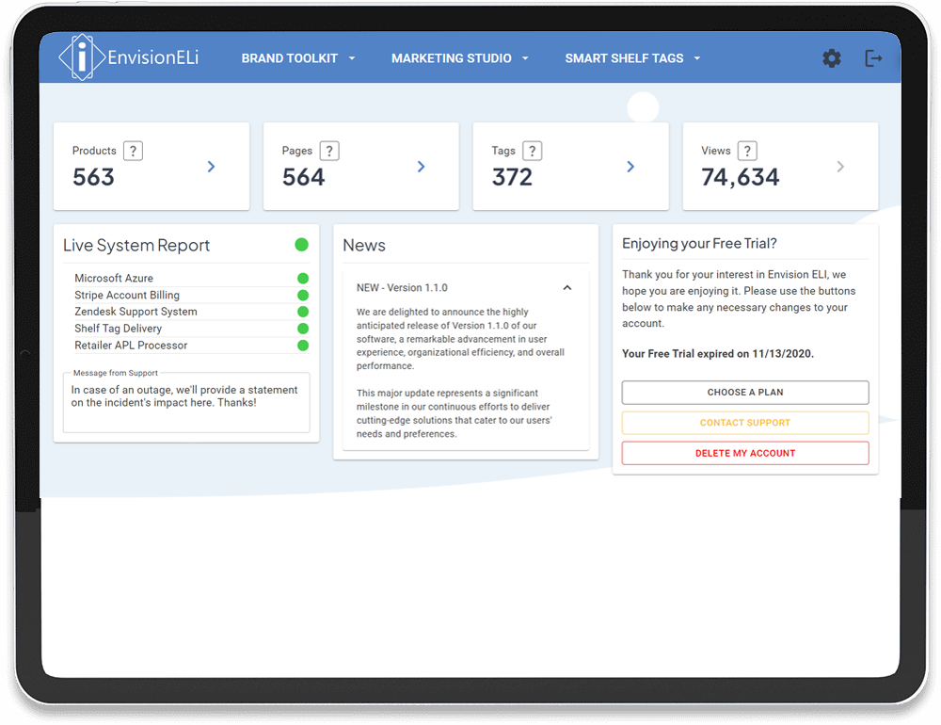Viewport: 941px width, 725px height.
Task: Click the Products help question mark icon
Action: click(x=133, y=151)
